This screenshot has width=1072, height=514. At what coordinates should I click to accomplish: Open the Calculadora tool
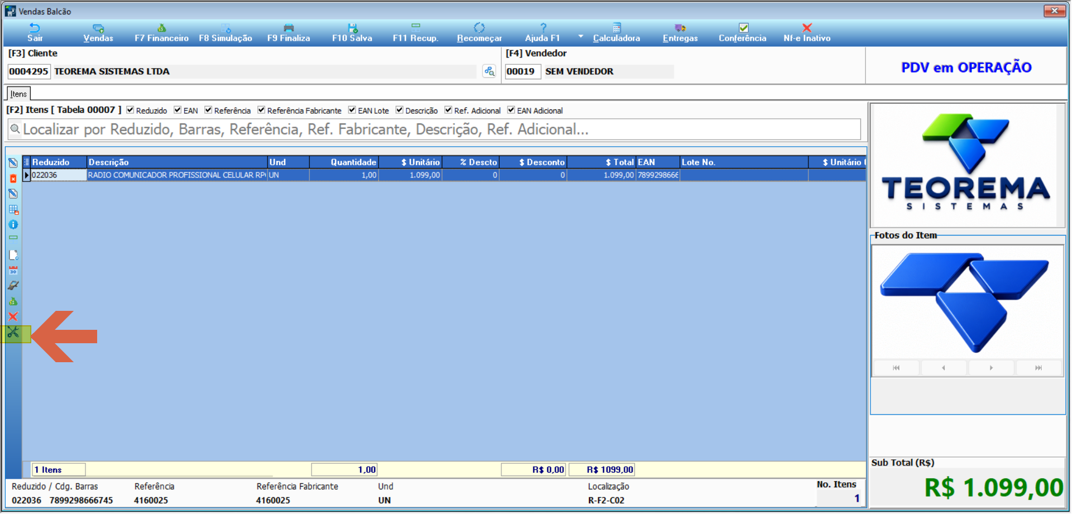click(x=616, y=33)
